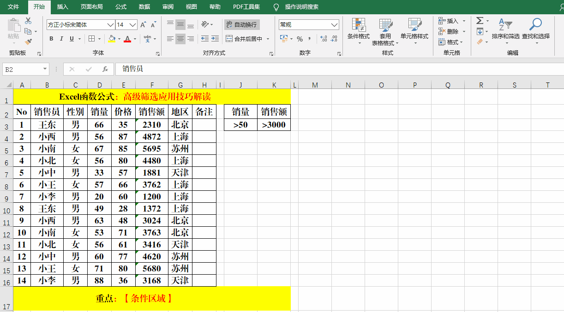Switch to the Page Layout (页面布局) tab
Image resolution: width=564 pixels, height=312 pixels.
pyautogui.click(x=91, y=7)
